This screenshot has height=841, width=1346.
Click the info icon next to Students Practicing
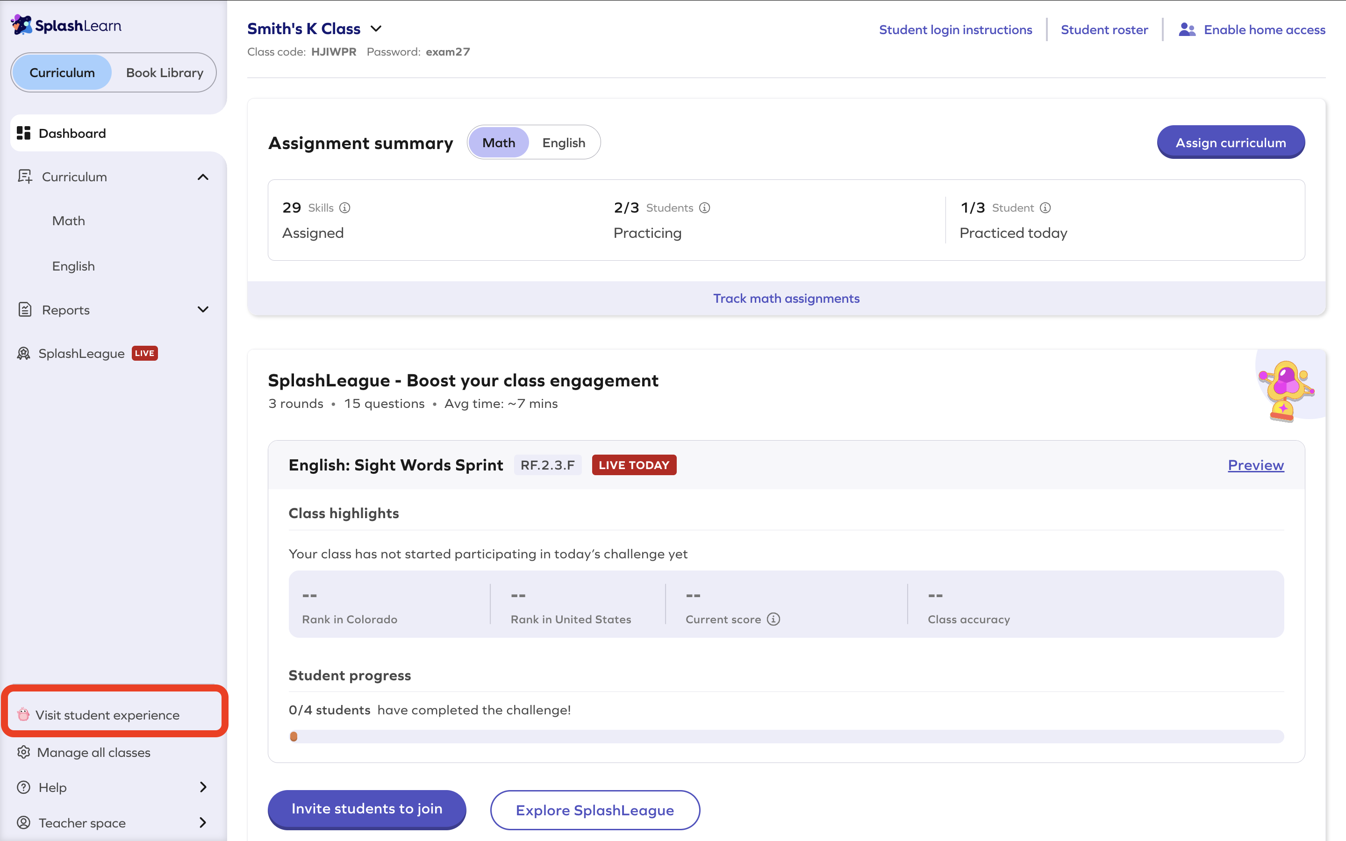pyautogui.click(x=705, y=207)
